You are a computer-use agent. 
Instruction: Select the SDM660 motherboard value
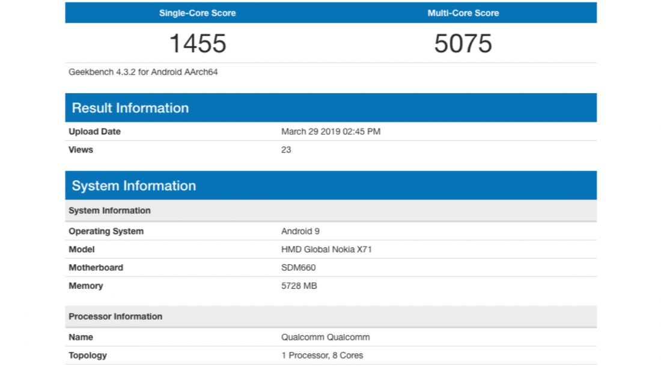tap(298, 267)
